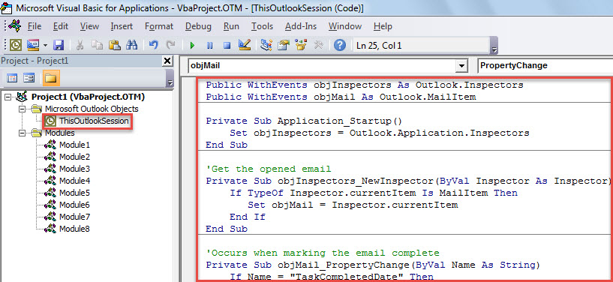Click the Insert UserForm icon
This screenshot has width=613, height=282.
pyautogui.click(x=33, y=45)
